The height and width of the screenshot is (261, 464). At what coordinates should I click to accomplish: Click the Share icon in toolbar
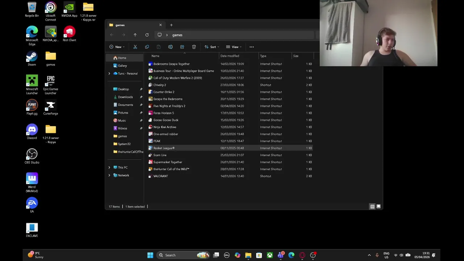182,47
